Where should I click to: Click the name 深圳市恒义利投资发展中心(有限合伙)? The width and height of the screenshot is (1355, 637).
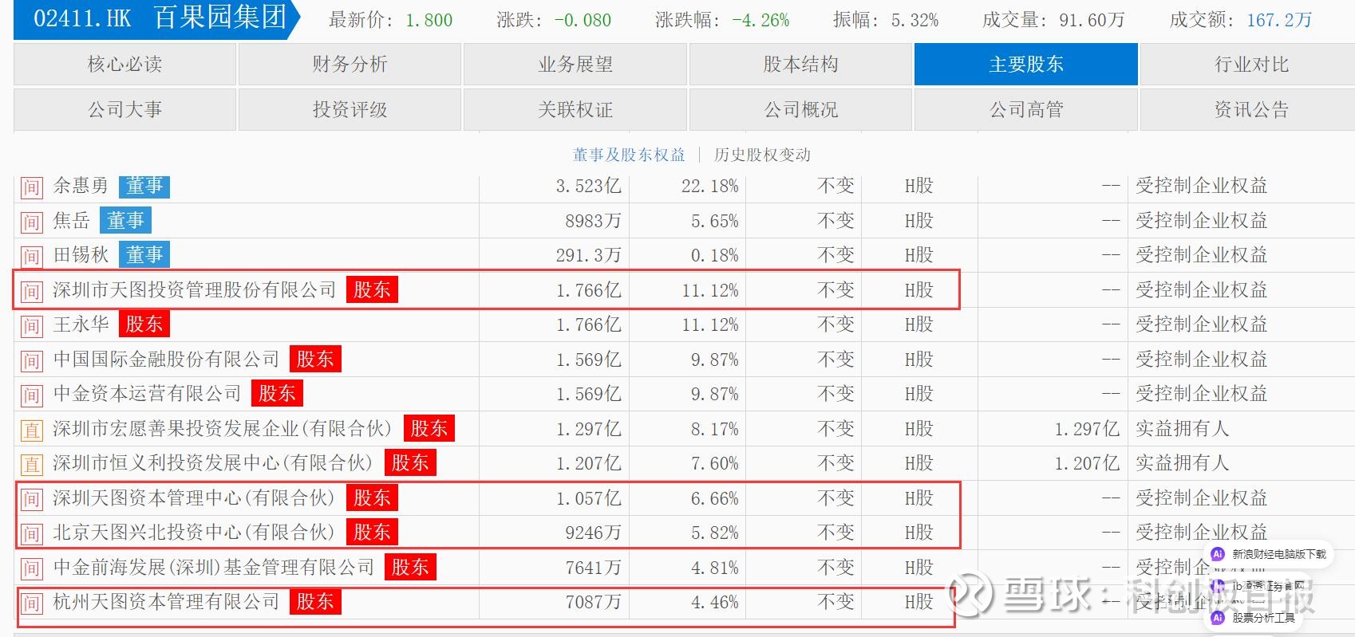click(213, 463)
